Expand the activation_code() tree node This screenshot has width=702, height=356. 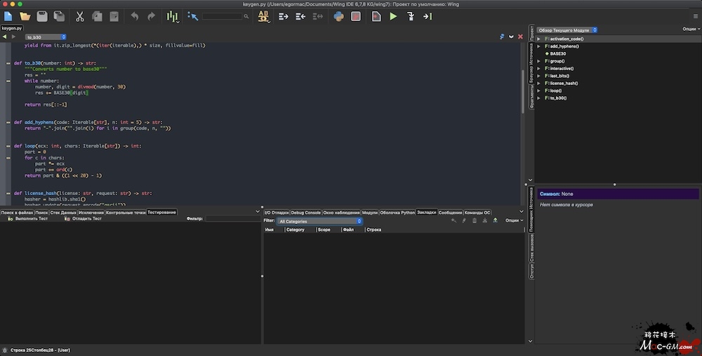coord(538,39)
